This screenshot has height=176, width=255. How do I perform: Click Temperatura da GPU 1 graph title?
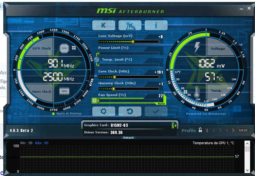coord(213,143)
